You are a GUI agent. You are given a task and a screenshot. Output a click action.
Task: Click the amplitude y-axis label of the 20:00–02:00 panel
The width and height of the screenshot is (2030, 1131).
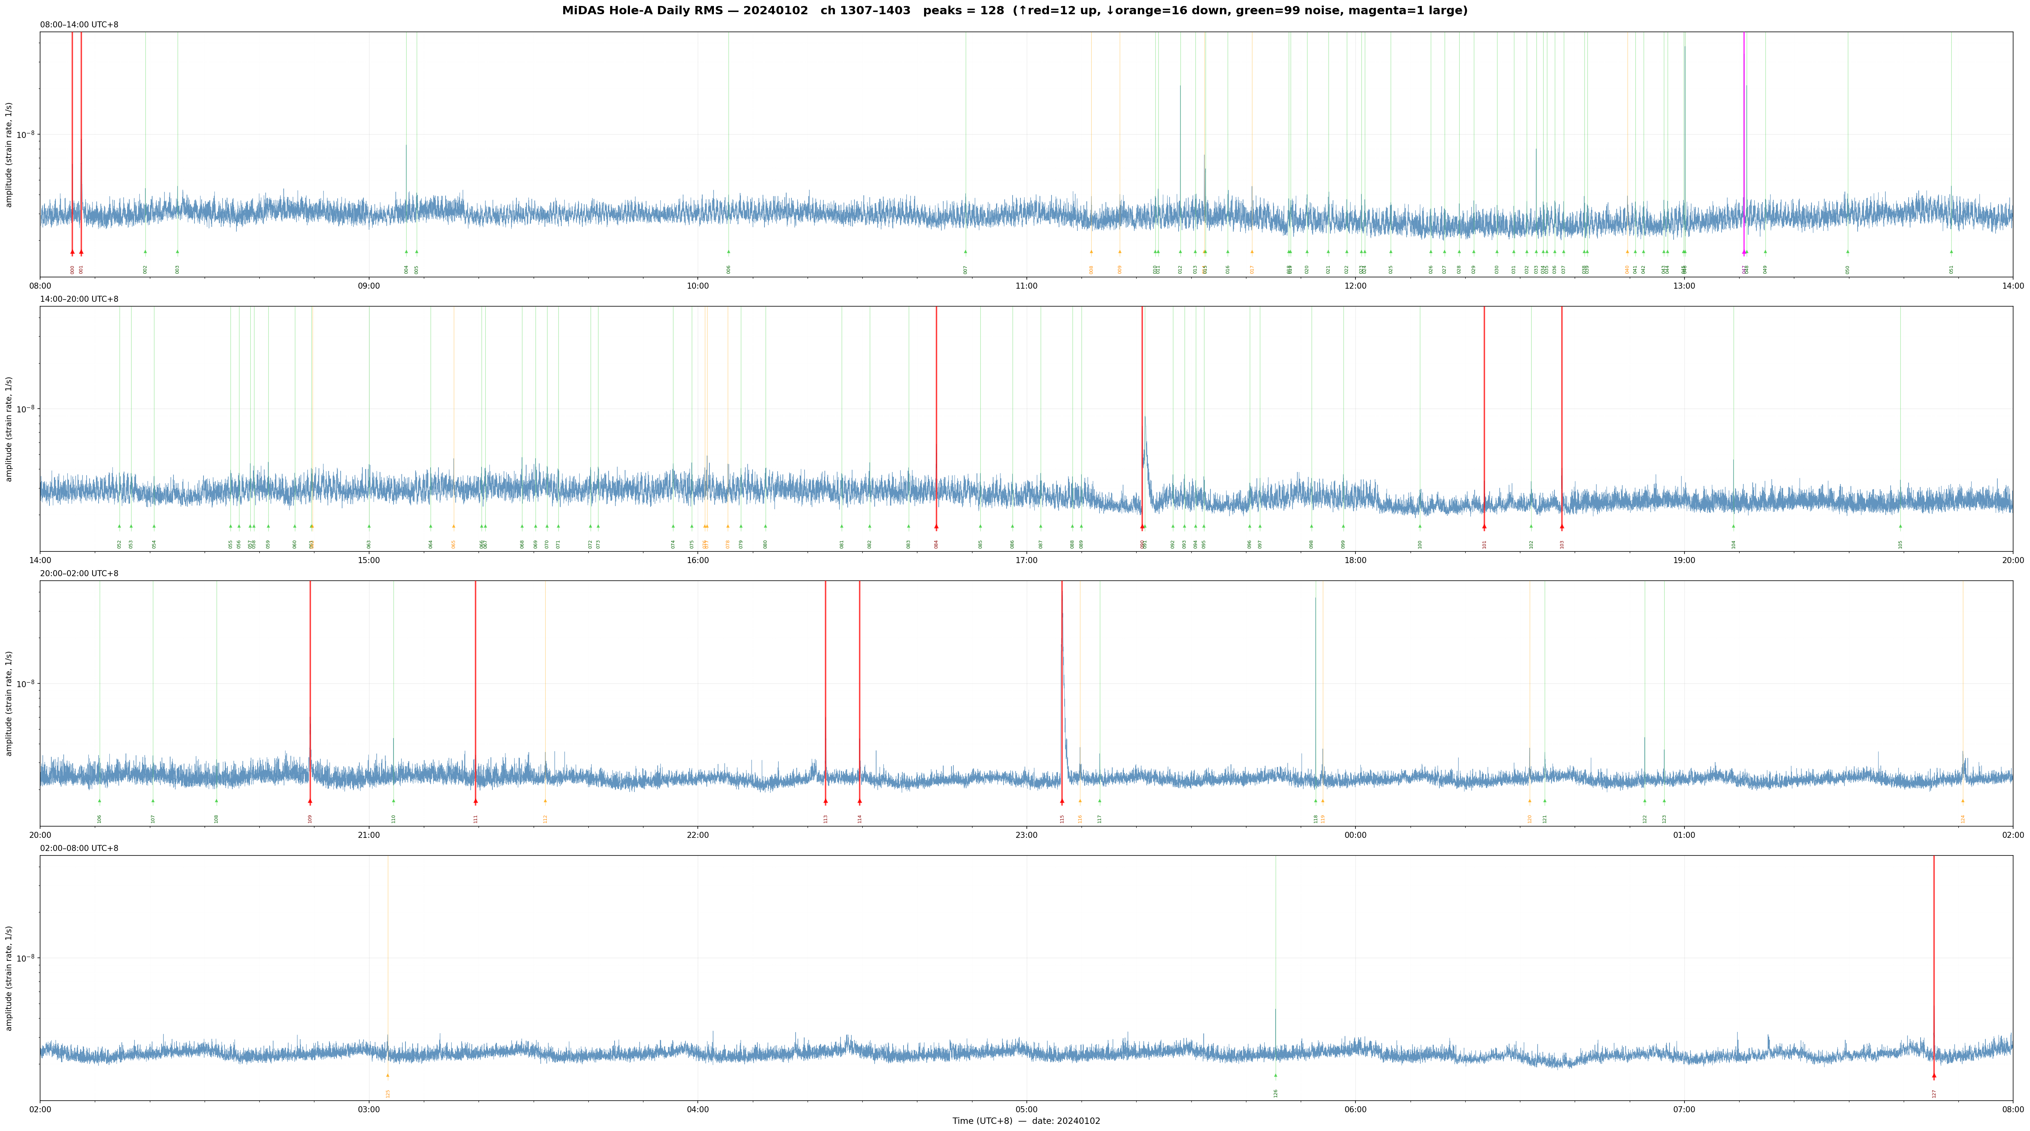coord(9,703)
